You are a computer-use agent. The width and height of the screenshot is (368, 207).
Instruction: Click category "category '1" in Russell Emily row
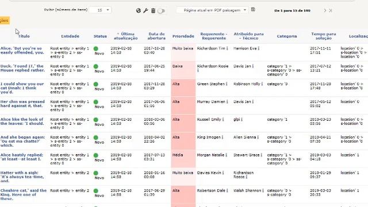(277, 120)
